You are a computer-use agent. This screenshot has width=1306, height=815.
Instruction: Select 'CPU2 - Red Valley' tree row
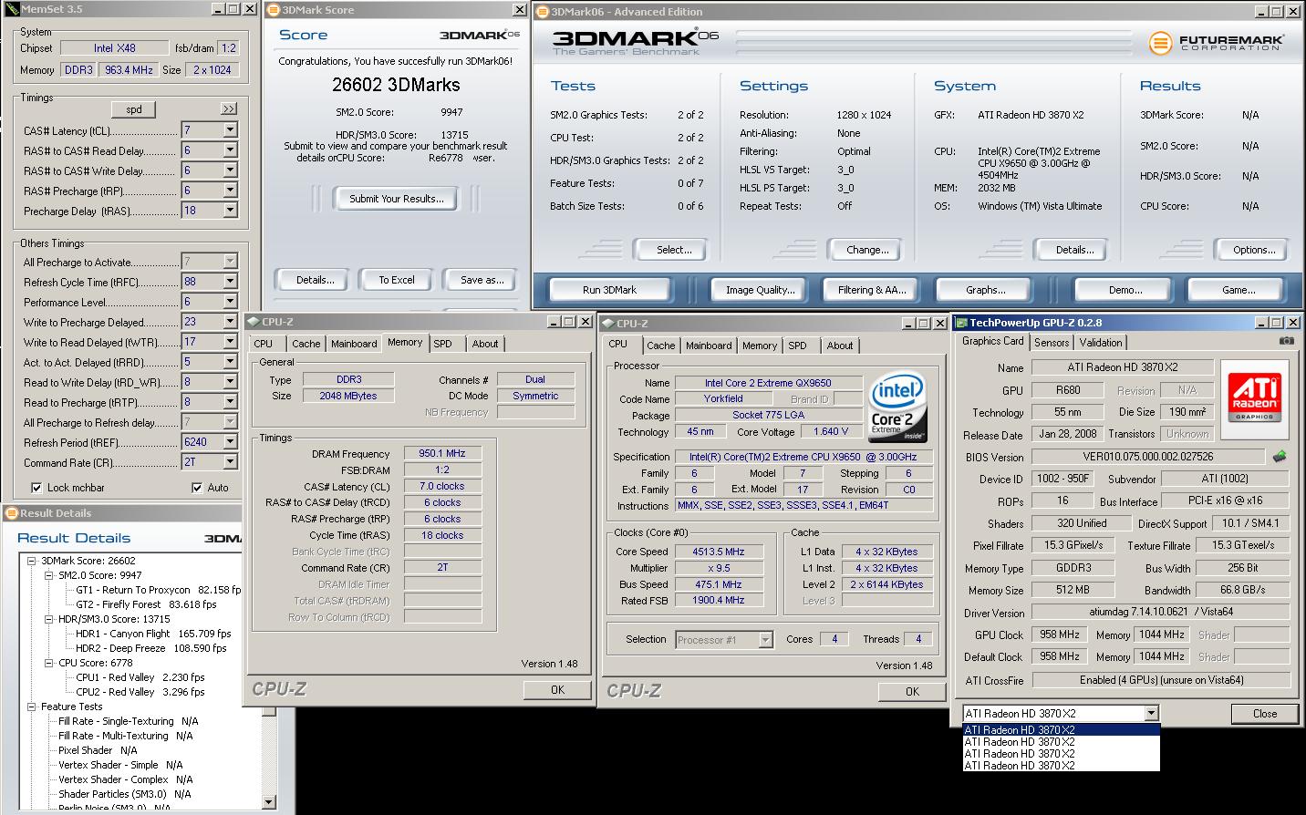(141, 692)
